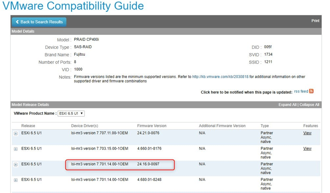Click the Release column header

(x=28, y=126)
